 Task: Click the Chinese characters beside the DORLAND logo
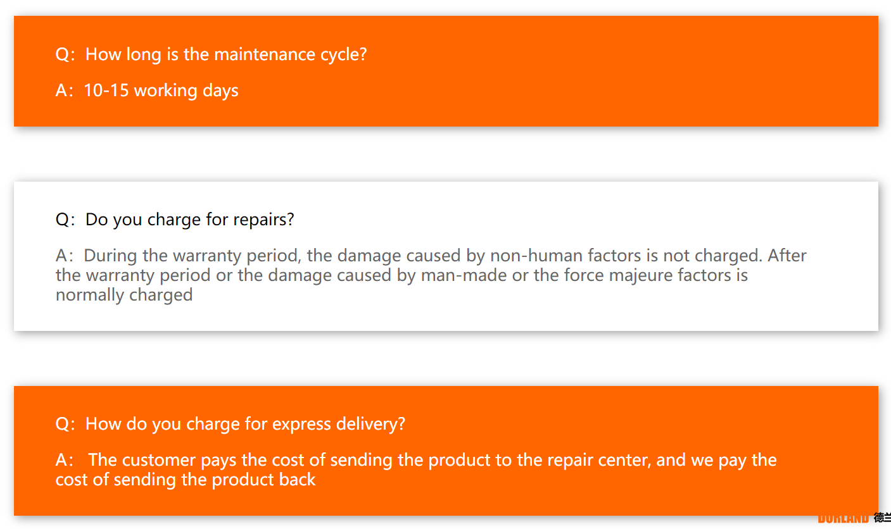(x=882, y=518)
